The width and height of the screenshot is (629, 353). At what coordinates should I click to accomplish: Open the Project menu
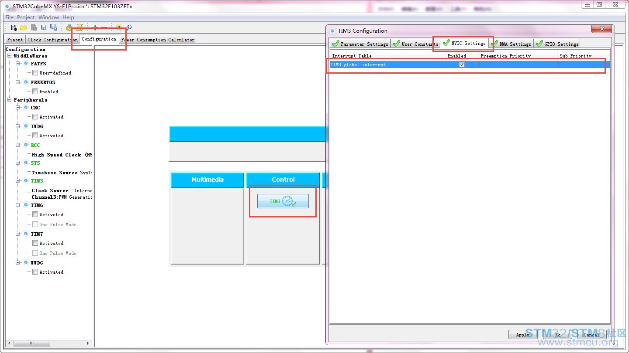(x=26, y=17)
